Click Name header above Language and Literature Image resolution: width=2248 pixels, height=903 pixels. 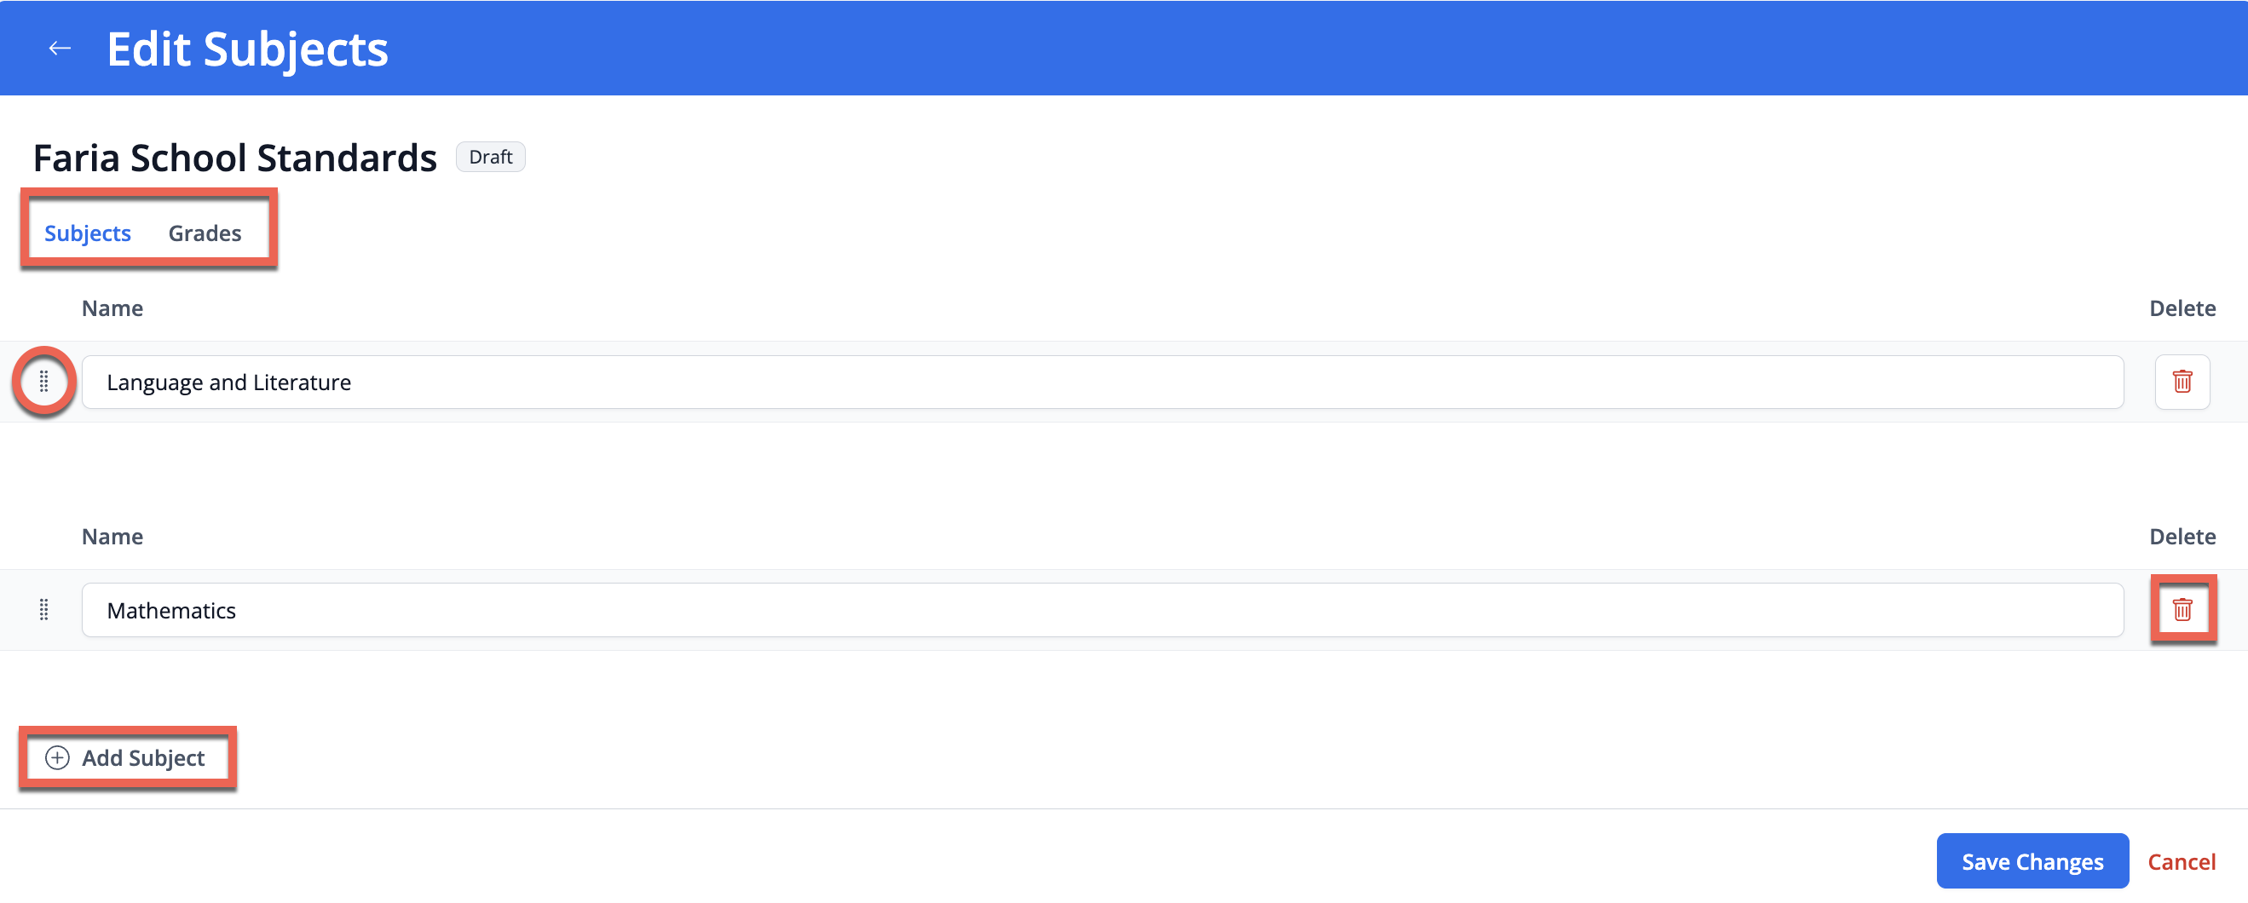tap(112, 308)
